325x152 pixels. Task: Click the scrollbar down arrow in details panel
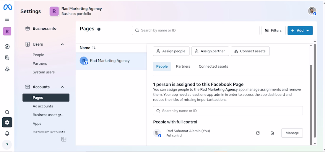(x=315, y=143)
